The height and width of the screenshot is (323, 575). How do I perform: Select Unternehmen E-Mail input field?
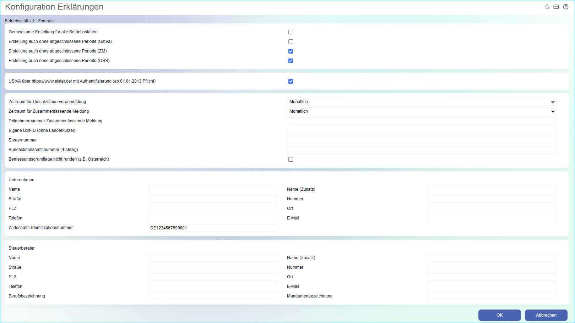coord(492,218)
